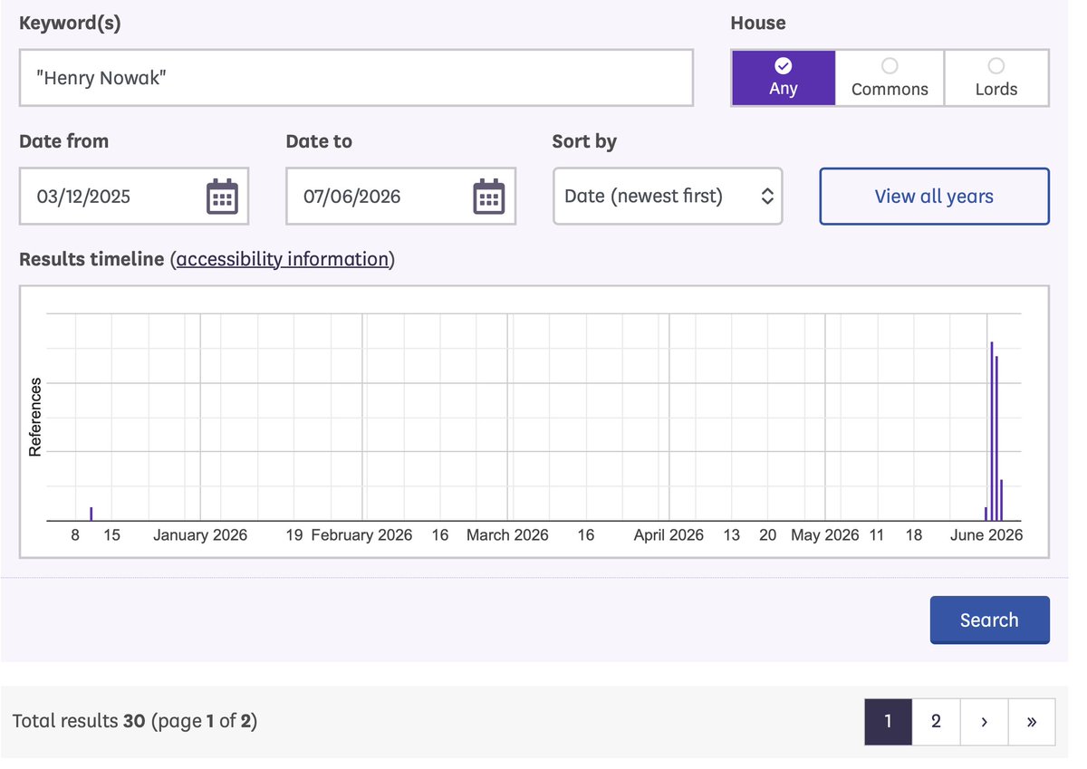Click the References axis title
This screenshot has width=1087, height=769.
35,418
